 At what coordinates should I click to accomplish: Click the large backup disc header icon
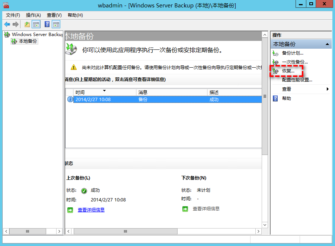71,49
